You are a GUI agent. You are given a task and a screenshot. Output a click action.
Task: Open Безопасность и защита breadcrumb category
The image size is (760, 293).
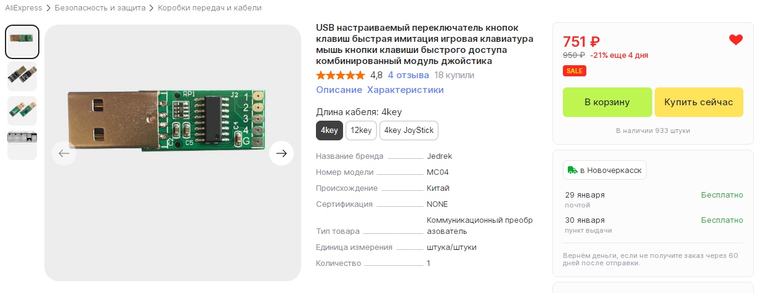[100, 8]
